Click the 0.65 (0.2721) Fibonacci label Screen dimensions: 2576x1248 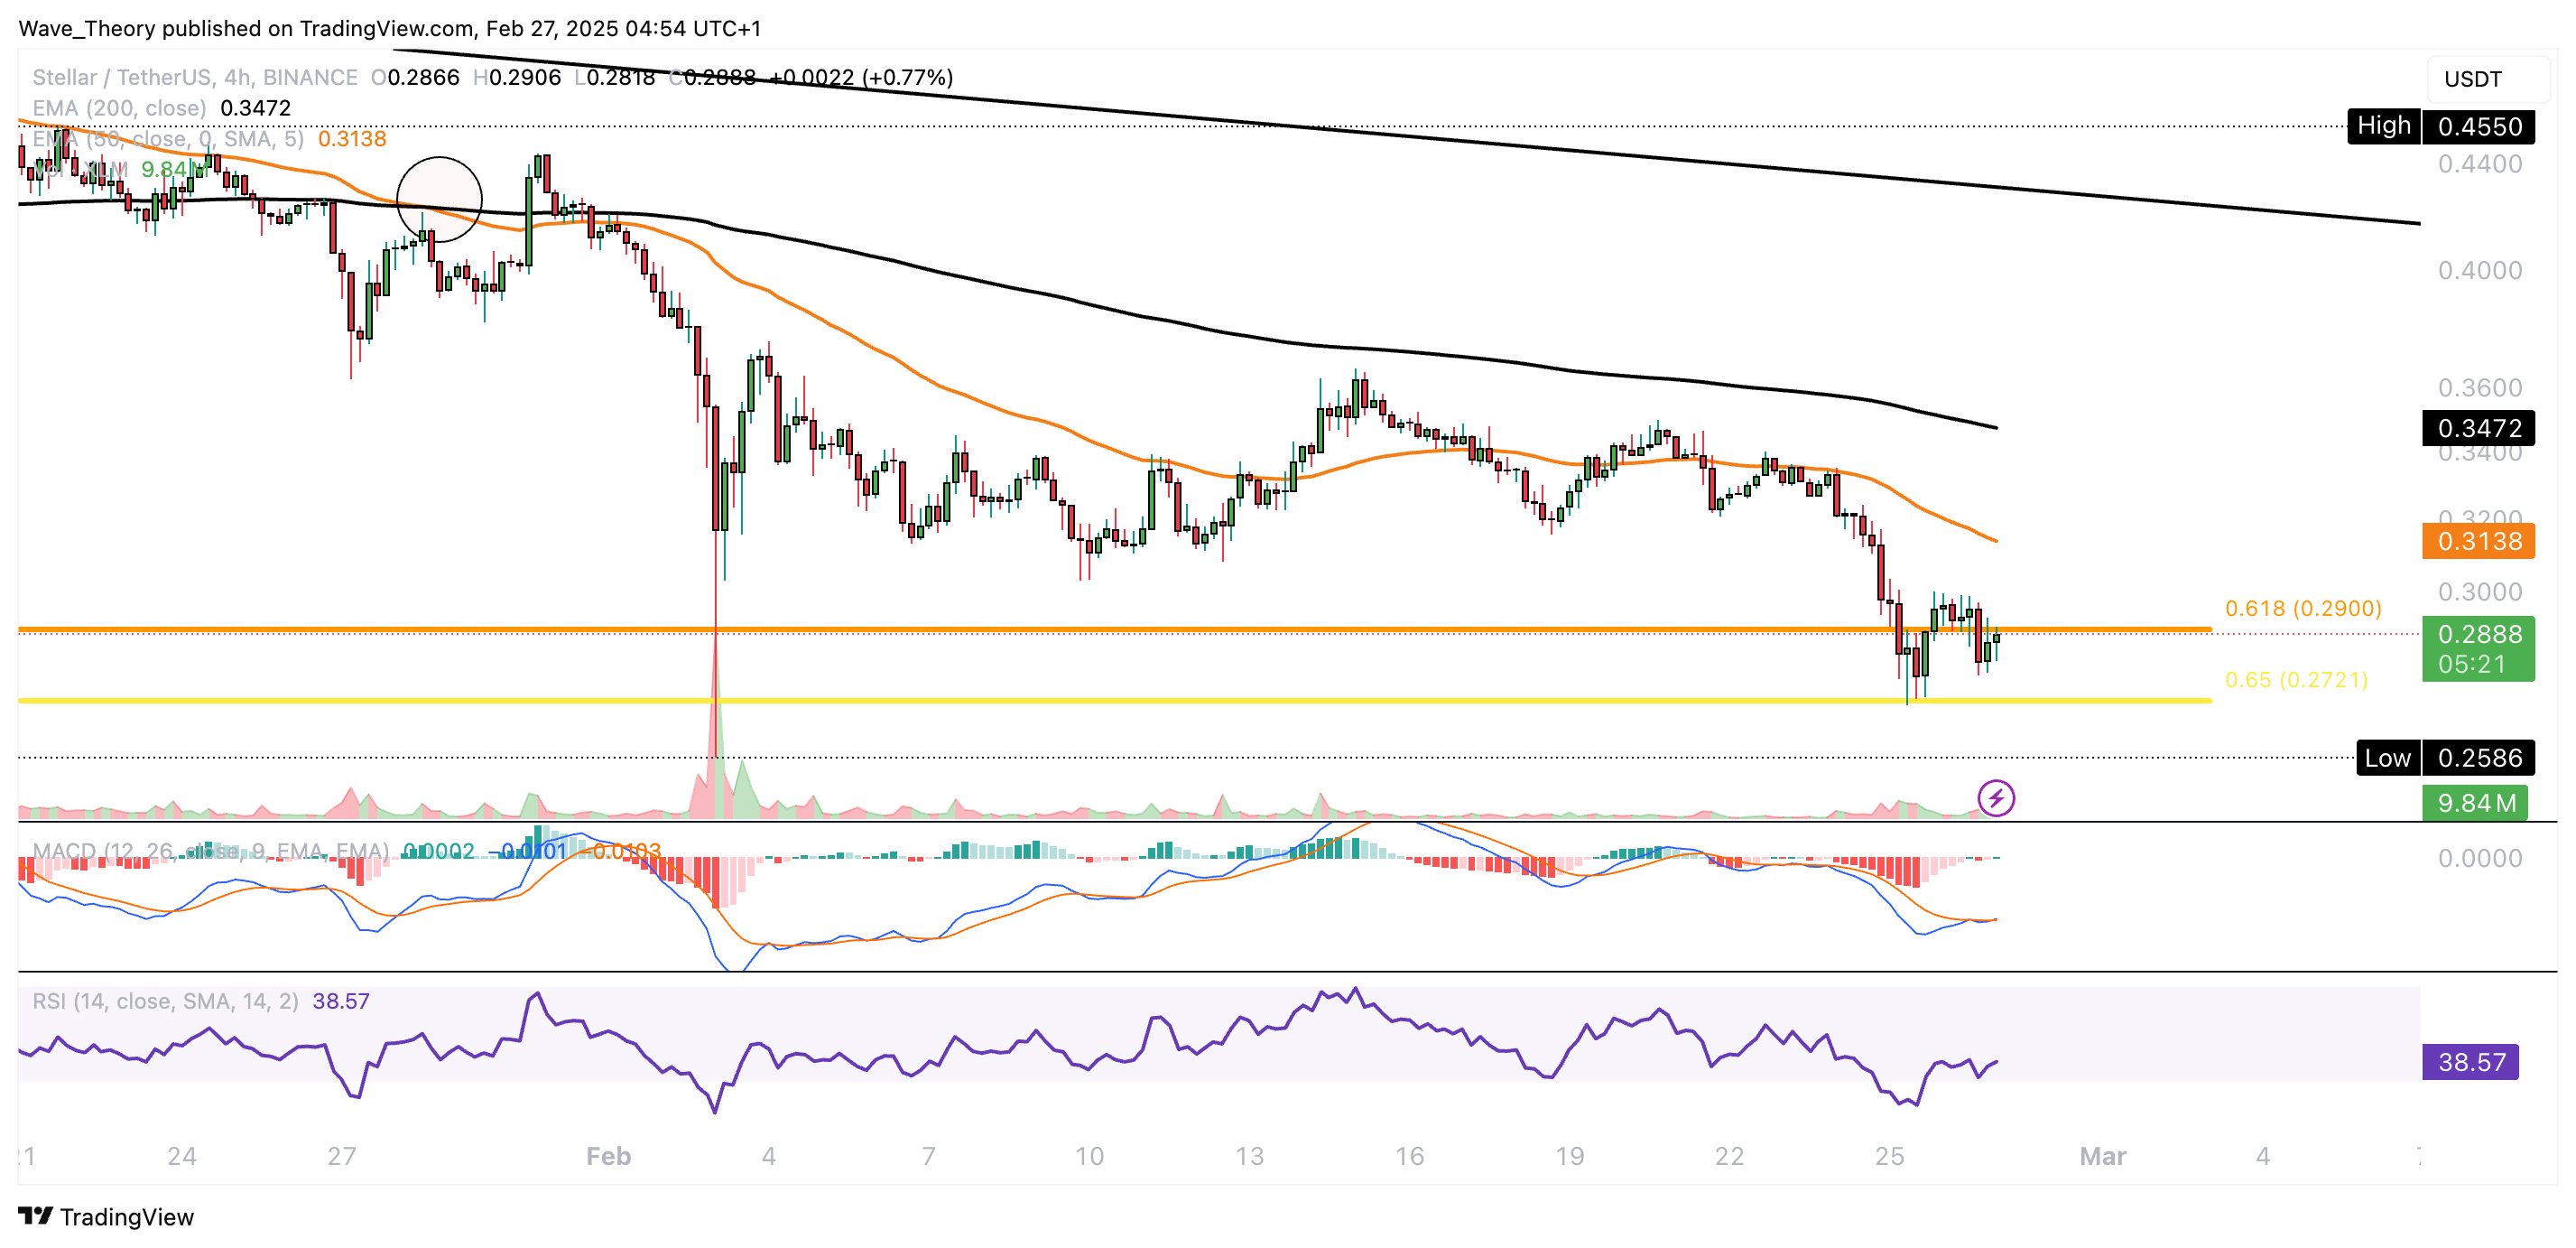2295,680
